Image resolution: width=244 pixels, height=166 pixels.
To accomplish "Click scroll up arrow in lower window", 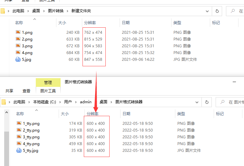I will [6, 112].
